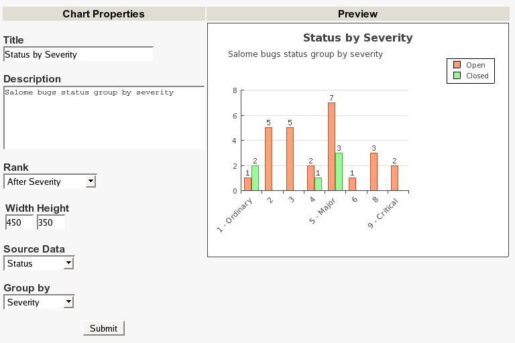Click the 'Source Data' label
Image resolution: width=515 pixels, height=343 pixels.
coord(34,249)
